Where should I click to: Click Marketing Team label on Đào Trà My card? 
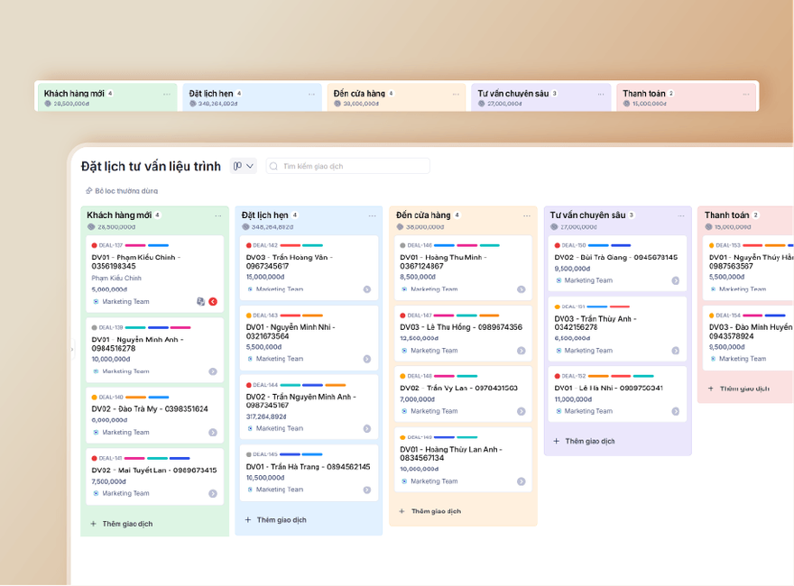pos(125,433)
